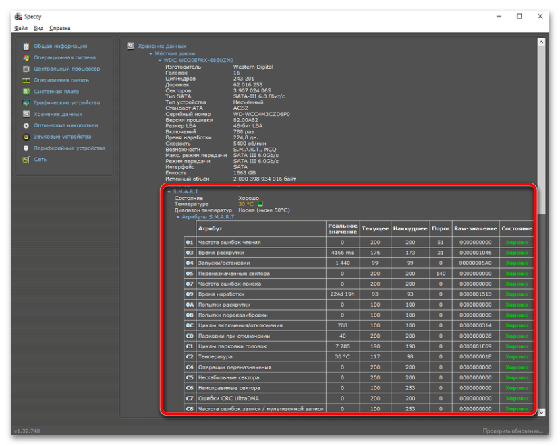
Task: Open the Справка menu
Action: point(59,28)
